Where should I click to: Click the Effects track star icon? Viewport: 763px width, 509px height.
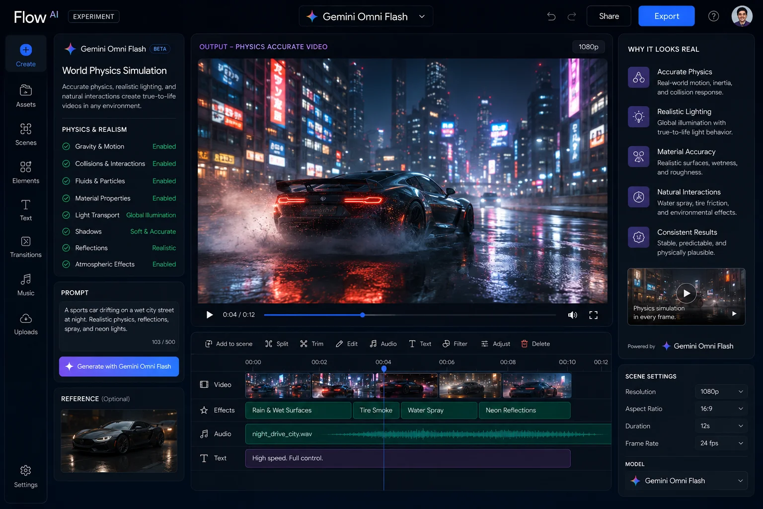coord(204,411)
